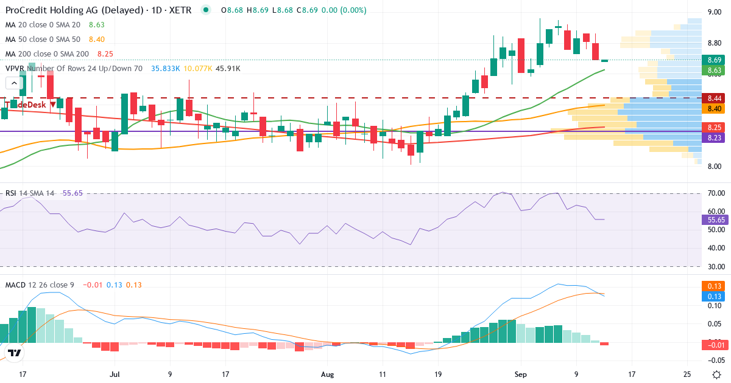Click the 9.00 price axis tick
Image resolution: width=731 pixels, height=383 pixels.
pos(715,12)
